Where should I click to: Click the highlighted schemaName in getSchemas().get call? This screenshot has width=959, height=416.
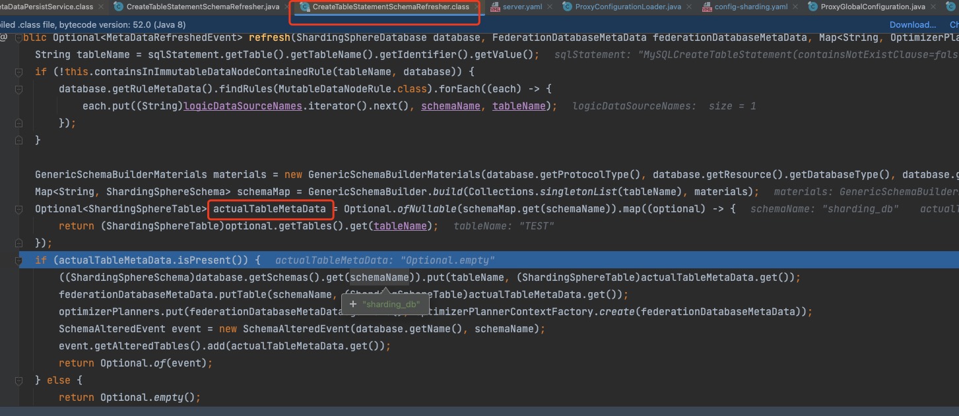(x=380, y=277)
